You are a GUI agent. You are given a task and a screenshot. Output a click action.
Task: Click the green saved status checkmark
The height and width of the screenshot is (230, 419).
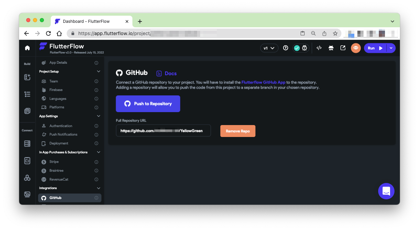pyautogui.click(x=297, y=48)
